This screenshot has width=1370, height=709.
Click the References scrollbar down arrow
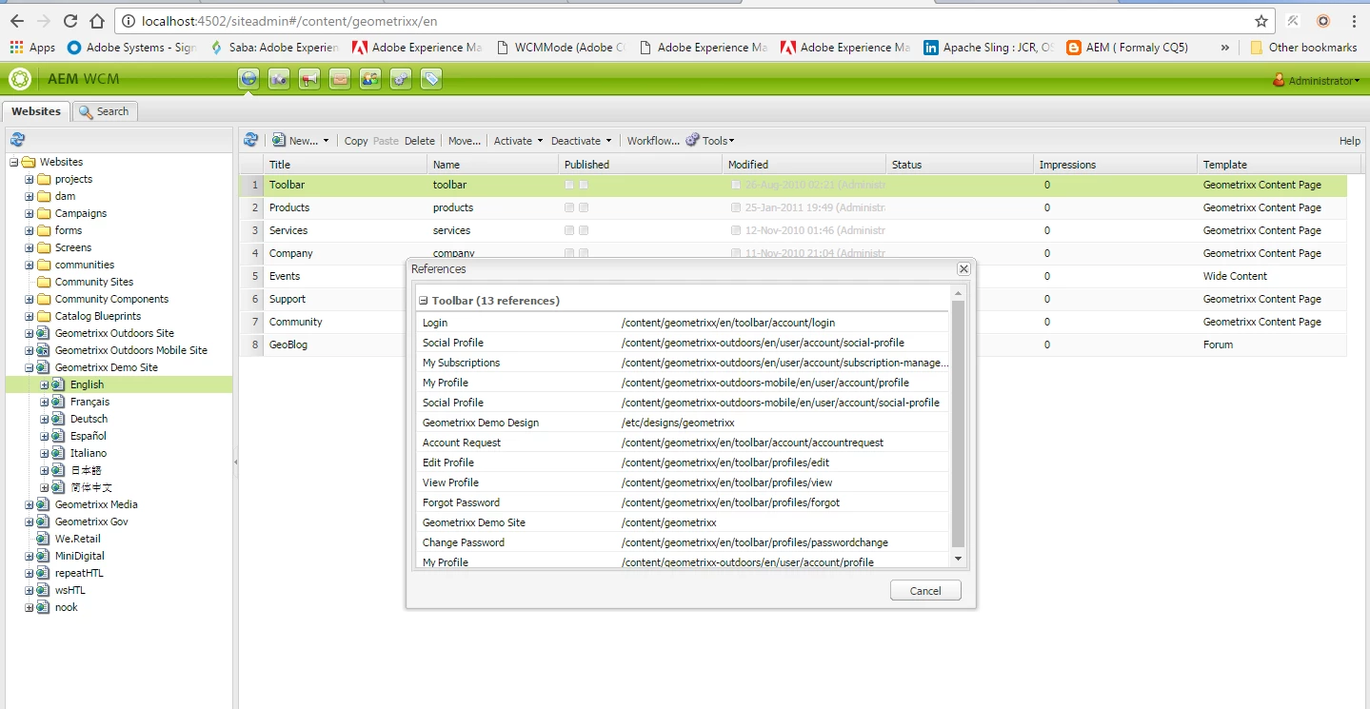click(x=959, y=559)
